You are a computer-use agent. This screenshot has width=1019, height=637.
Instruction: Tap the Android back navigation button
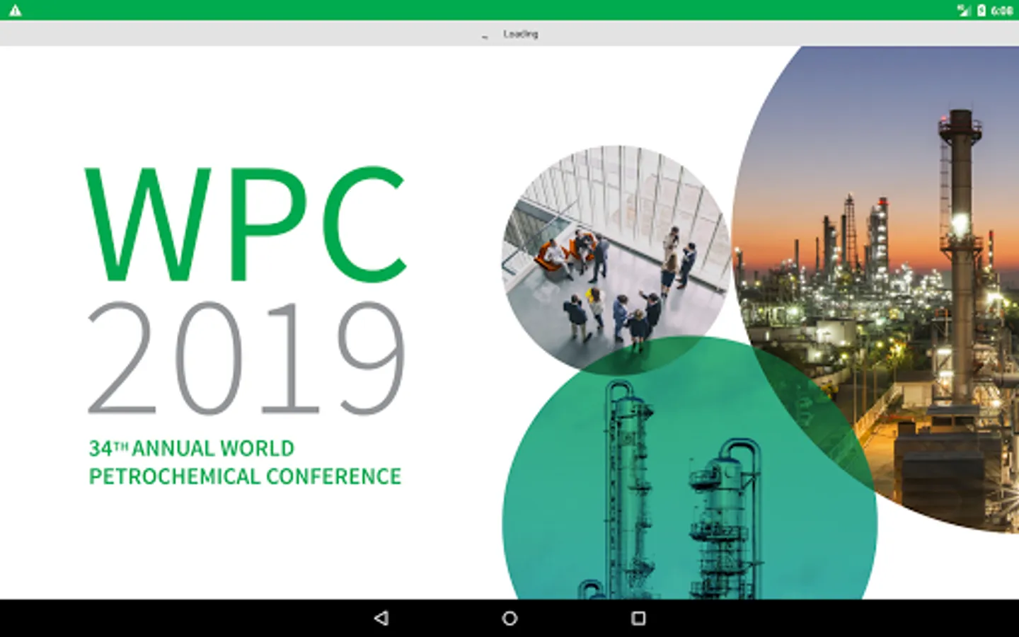[x=381, y=618]
